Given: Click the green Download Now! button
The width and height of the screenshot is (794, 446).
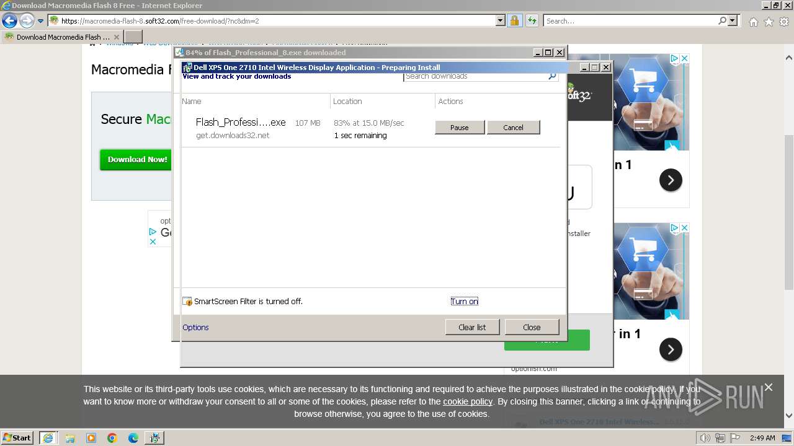Looking at the screenshot, I should 136,159.
